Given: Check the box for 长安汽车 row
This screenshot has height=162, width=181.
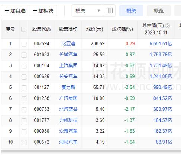Looking at the screenshot, I should coord(24,77).
